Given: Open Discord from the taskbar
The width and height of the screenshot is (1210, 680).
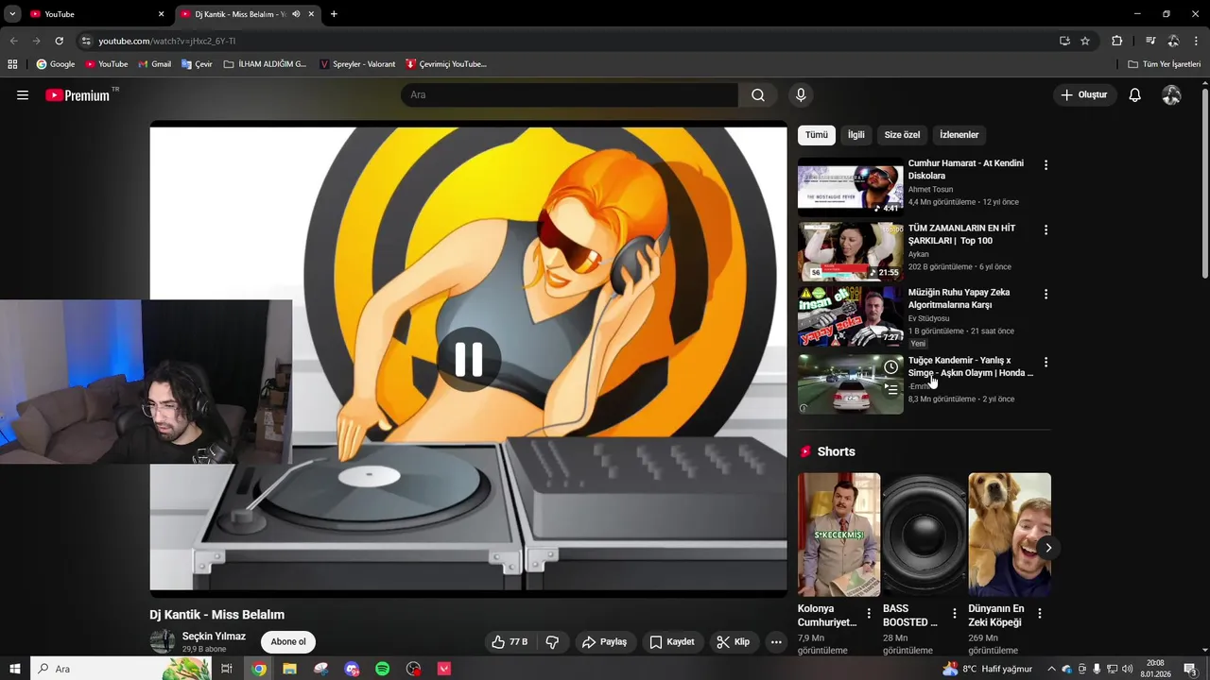Looking at the screenshot, I should pos(352,669).
